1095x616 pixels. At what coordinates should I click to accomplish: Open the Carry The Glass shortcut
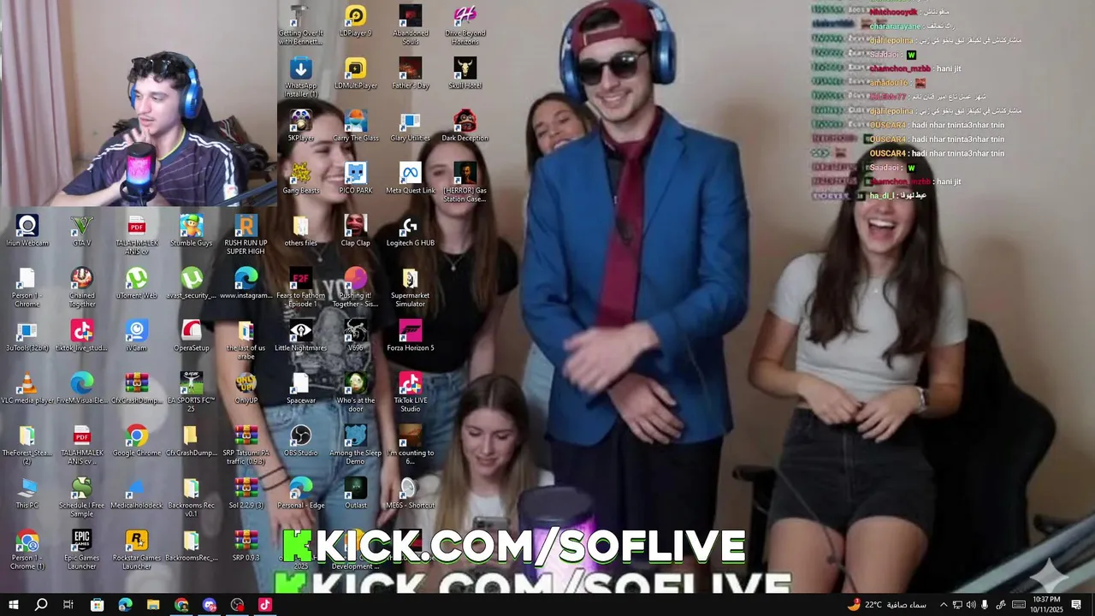tap(355, 126)
